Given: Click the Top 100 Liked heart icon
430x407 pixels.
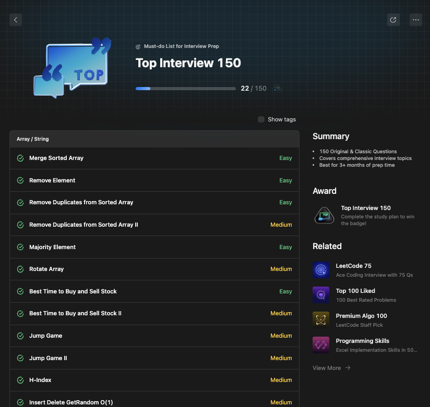Looking at the screenshot, I should click(320, 294).
